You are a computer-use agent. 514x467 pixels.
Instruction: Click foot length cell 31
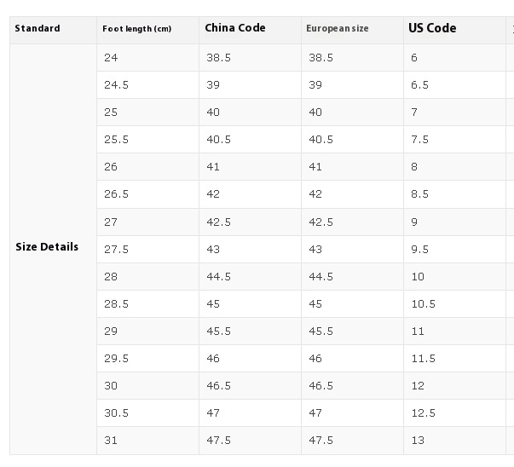[x=111, y=441]
